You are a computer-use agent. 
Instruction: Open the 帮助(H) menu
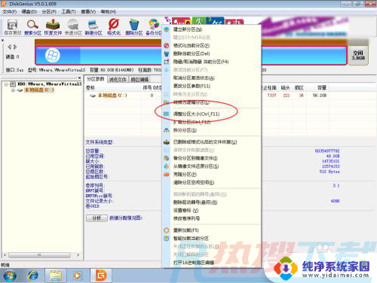pos(109,12)
